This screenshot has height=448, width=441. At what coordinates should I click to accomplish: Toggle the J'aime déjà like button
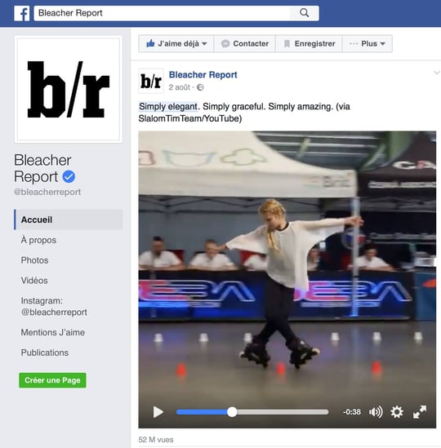click(176, 44)
